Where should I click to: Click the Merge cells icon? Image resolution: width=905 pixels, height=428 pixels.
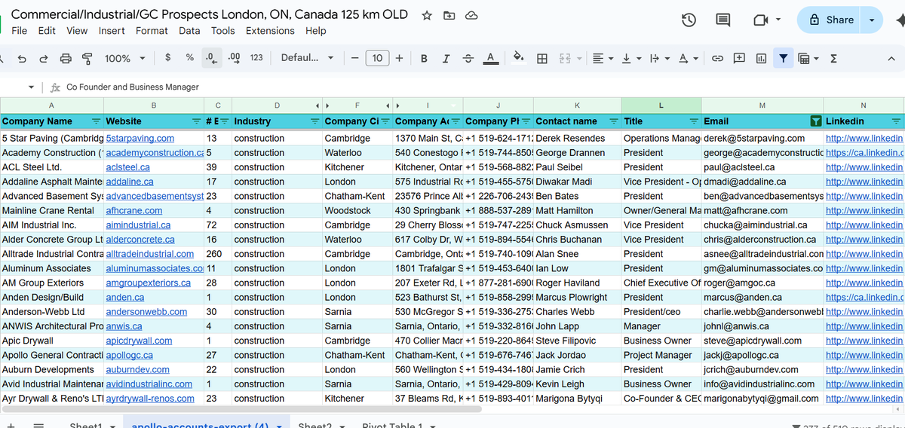(x=566, y=58)
